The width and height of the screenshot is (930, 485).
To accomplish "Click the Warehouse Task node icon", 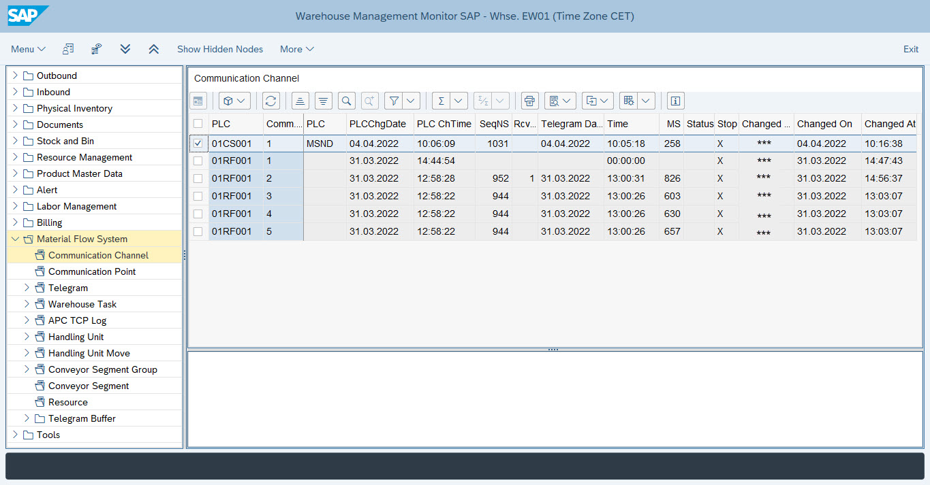I will tap(40, 304).
